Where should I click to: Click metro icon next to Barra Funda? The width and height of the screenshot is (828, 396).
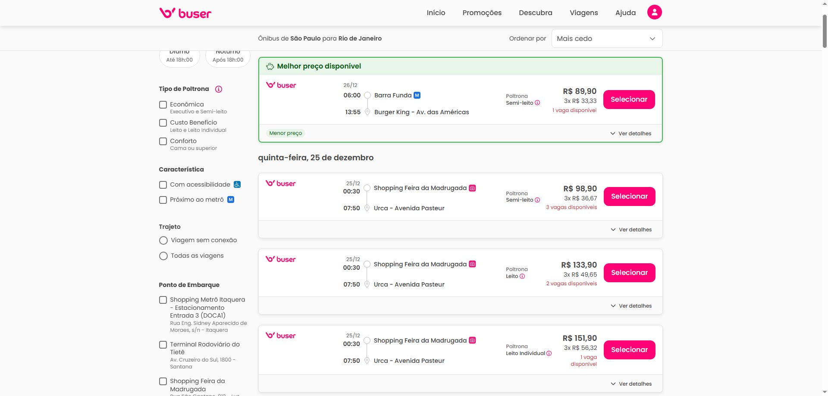[x=417, y=95]
